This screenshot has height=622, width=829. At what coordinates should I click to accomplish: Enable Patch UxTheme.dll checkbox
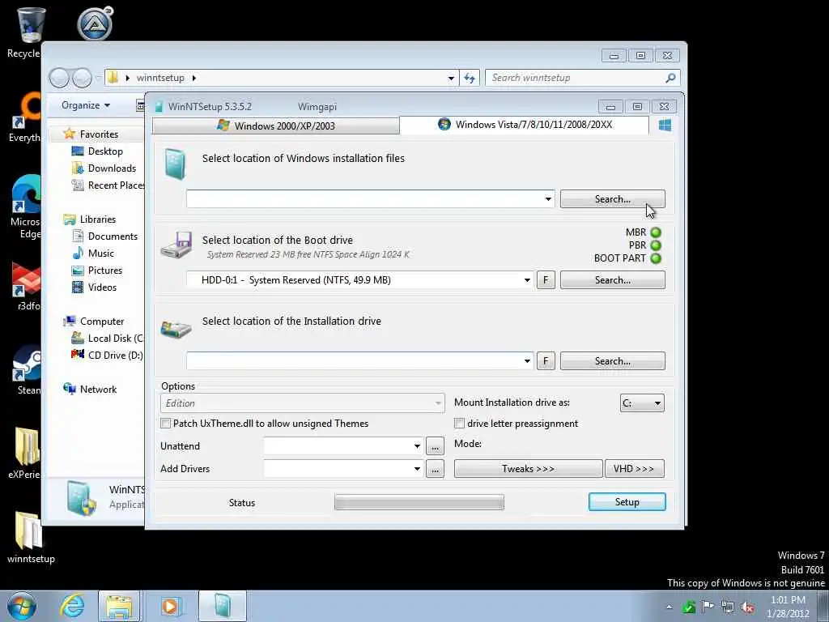tap(165, 423)
